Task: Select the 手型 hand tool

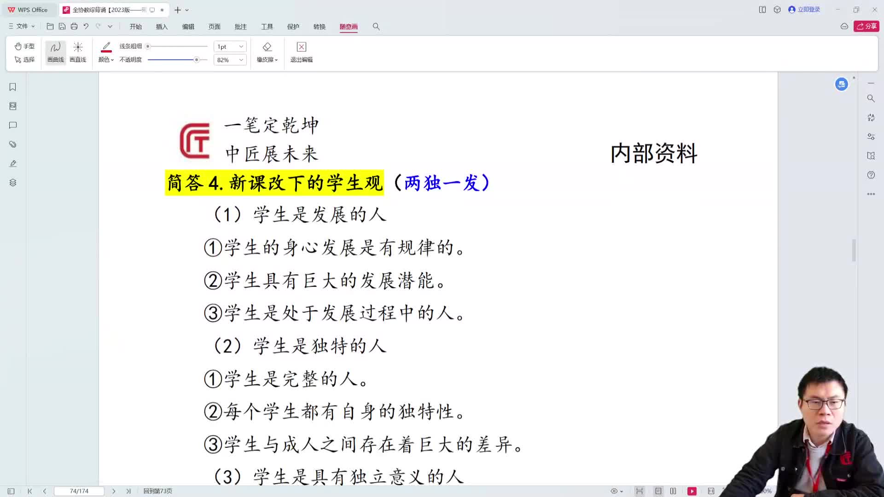Action: click(24, 46)
